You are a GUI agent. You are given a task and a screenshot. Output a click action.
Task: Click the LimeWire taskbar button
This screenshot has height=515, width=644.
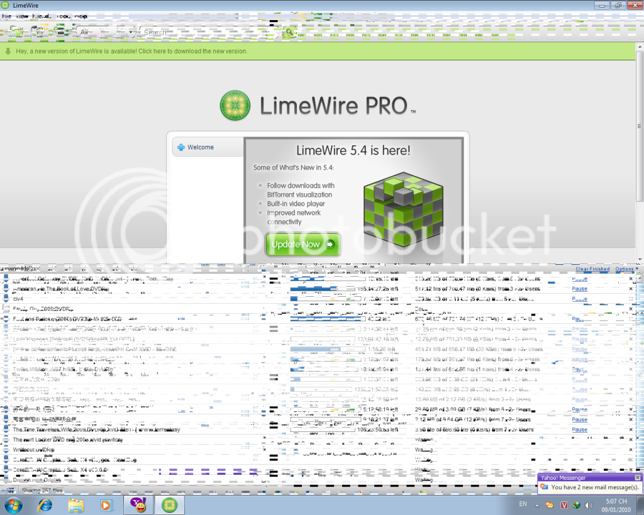tap(169, 505)
